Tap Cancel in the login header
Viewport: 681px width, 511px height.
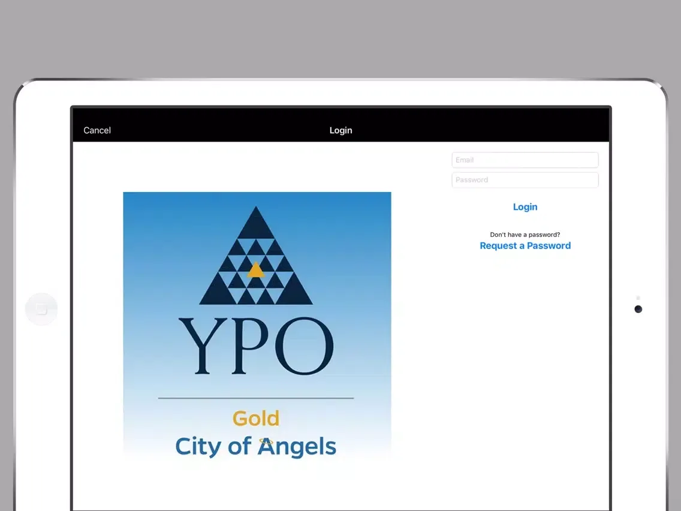click(x=97, y=130)
